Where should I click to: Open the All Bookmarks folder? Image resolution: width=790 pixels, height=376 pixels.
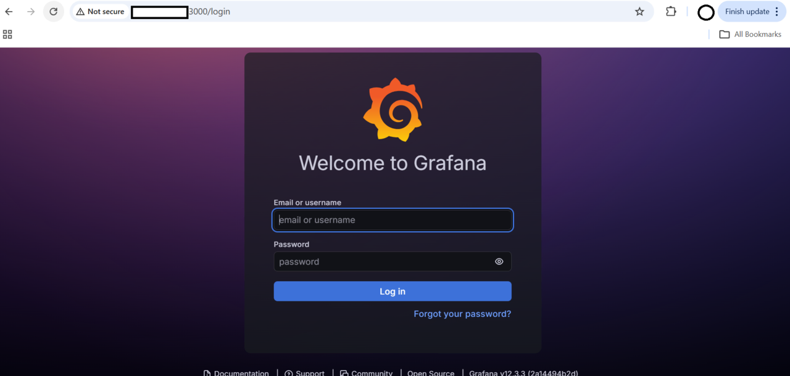point(749,34)
